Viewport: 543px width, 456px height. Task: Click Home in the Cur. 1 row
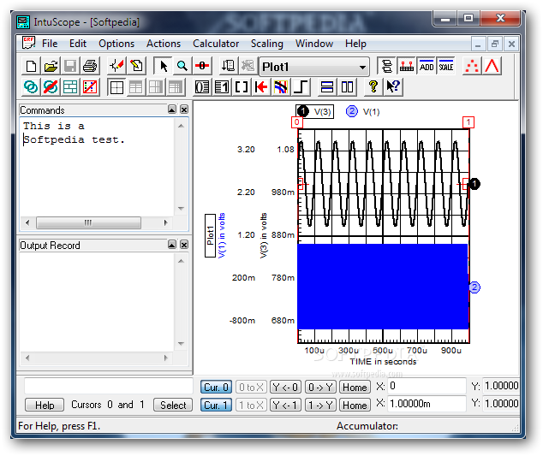click(x=355, y=405)
